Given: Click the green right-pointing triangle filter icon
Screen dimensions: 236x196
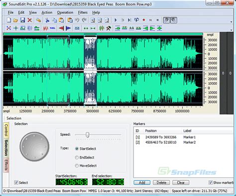Looking at the screenshot, I should 152,28.
